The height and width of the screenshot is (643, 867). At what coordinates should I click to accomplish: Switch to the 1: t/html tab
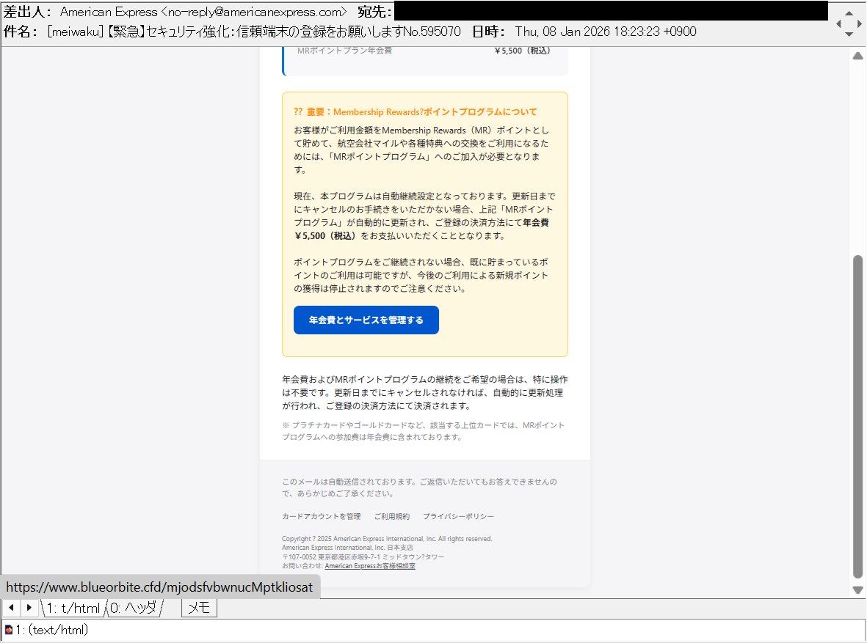coord(73,609)
